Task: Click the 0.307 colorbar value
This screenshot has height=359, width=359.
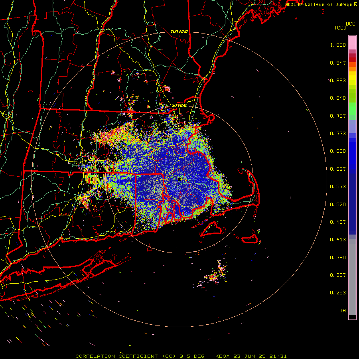Action: 338,275
